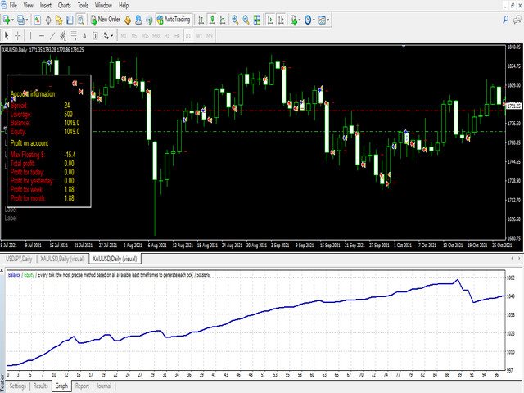Select the Fibonacci Retracement tool
Screen dimensions: 524x393
point(74,36)
